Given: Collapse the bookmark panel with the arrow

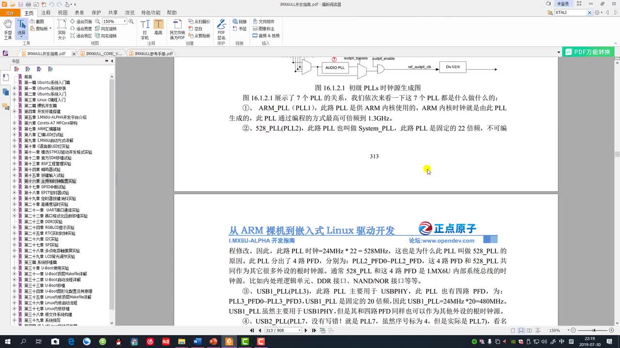Looking at the screenshot, I should 112,61.
